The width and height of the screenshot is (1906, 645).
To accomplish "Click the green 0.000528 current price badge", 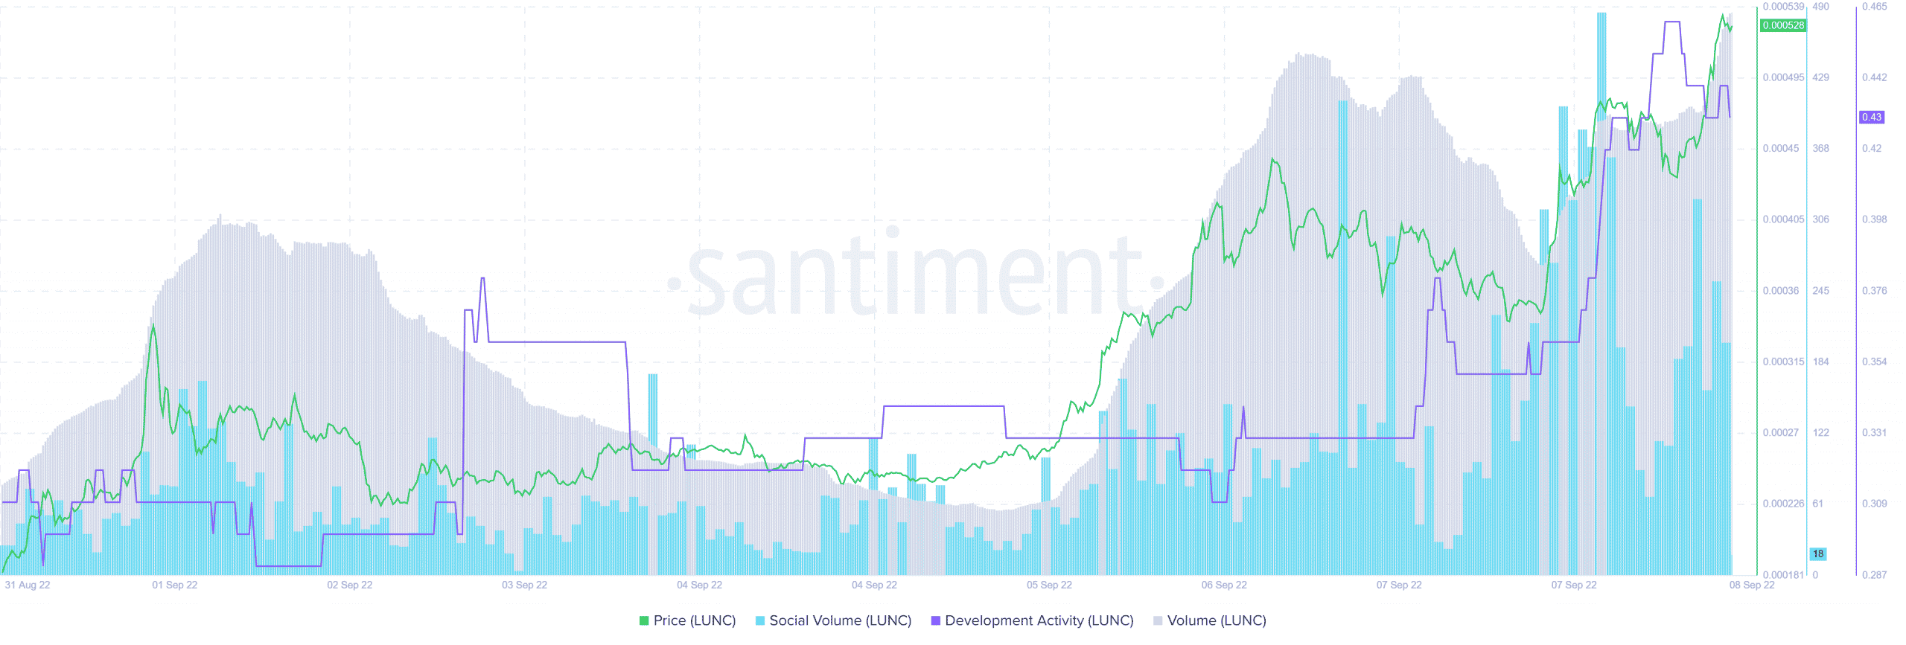I will (1783, 25).
